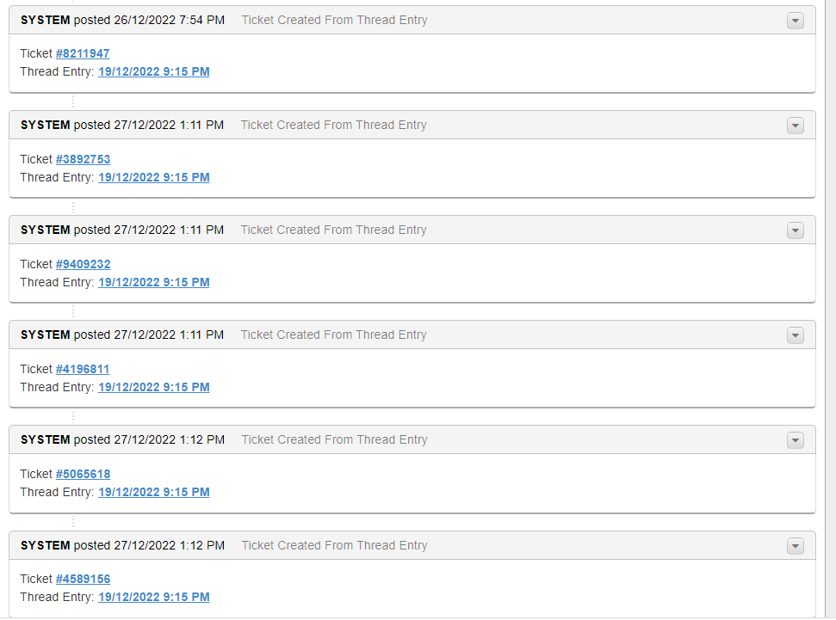Open thread entry link under ticket #4196811
836x620 pixels.
pos(153,387)
